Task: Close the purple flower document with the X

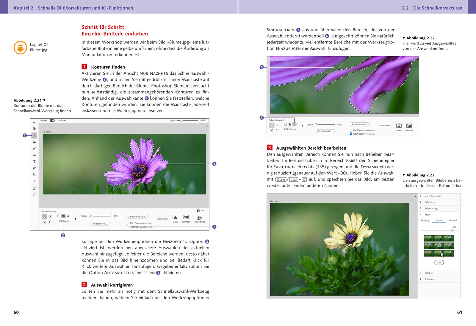Action: pyautogui.click(x=206, y=126)
